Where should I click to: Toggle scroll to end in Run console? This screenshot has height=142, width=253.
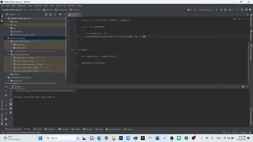tap(11, 104)
